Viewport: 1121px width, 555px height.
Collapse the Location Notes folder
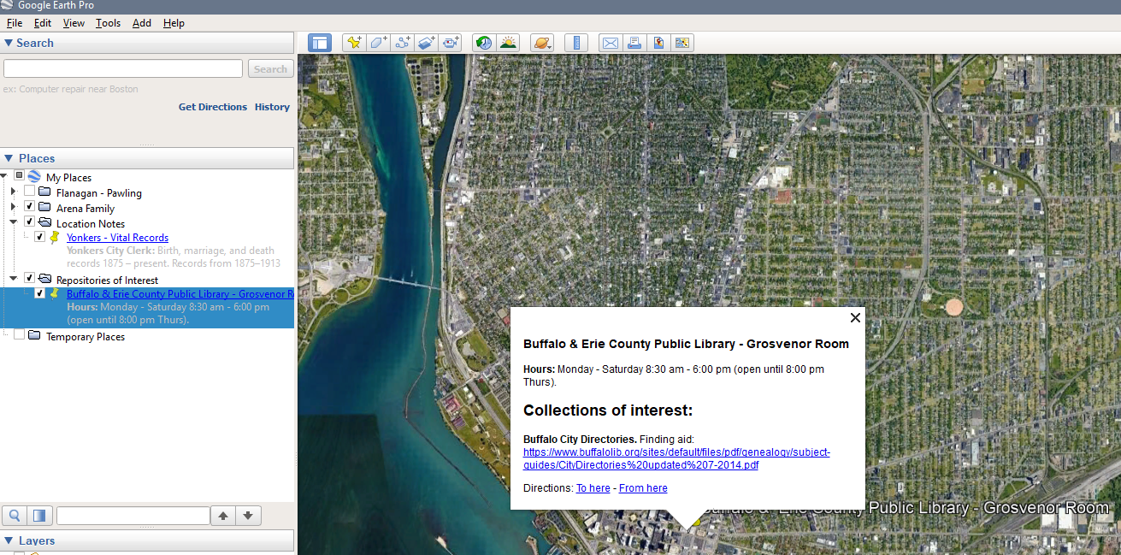(13, 222)
